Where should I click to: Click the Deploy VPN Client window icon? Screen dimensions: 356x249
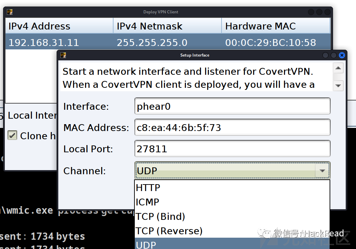tap(10, 12)
